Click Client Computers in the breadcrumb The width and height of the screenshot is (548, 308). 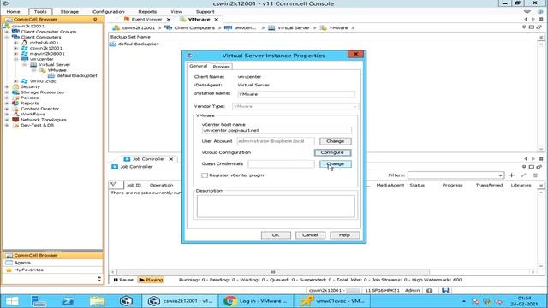pyautogui.click(x=194, y=27)
